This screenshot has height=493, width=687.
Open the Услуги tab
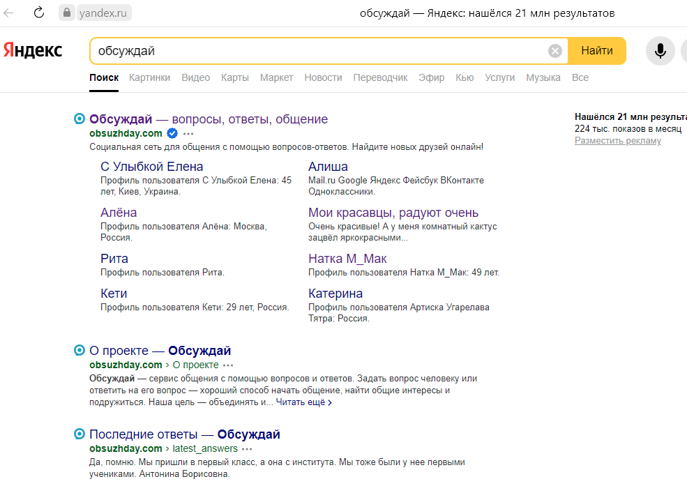pos(499,77)
